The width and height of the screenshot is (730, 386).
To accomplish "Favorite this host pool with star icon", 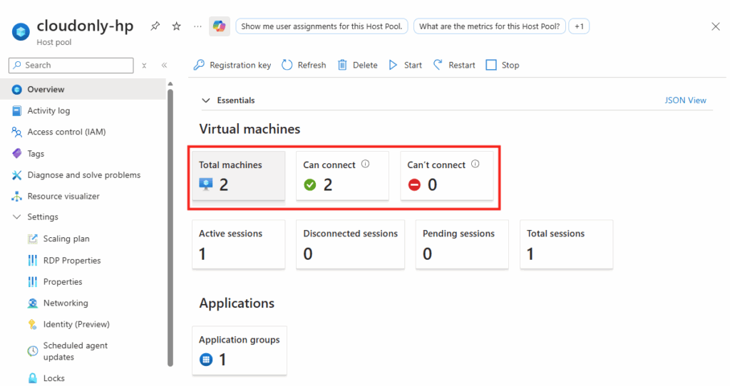I will coord(176,26).
